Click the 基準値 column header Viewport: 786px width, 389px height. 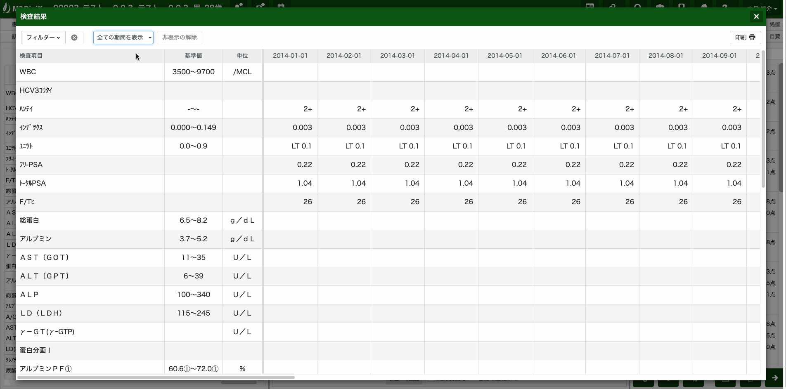point(193,56)
